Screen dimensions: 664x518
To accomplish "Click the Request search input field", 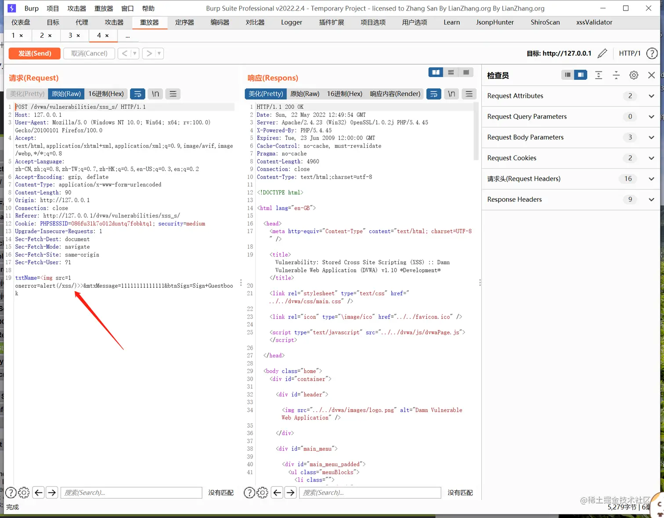I will [x=131, y=493].
